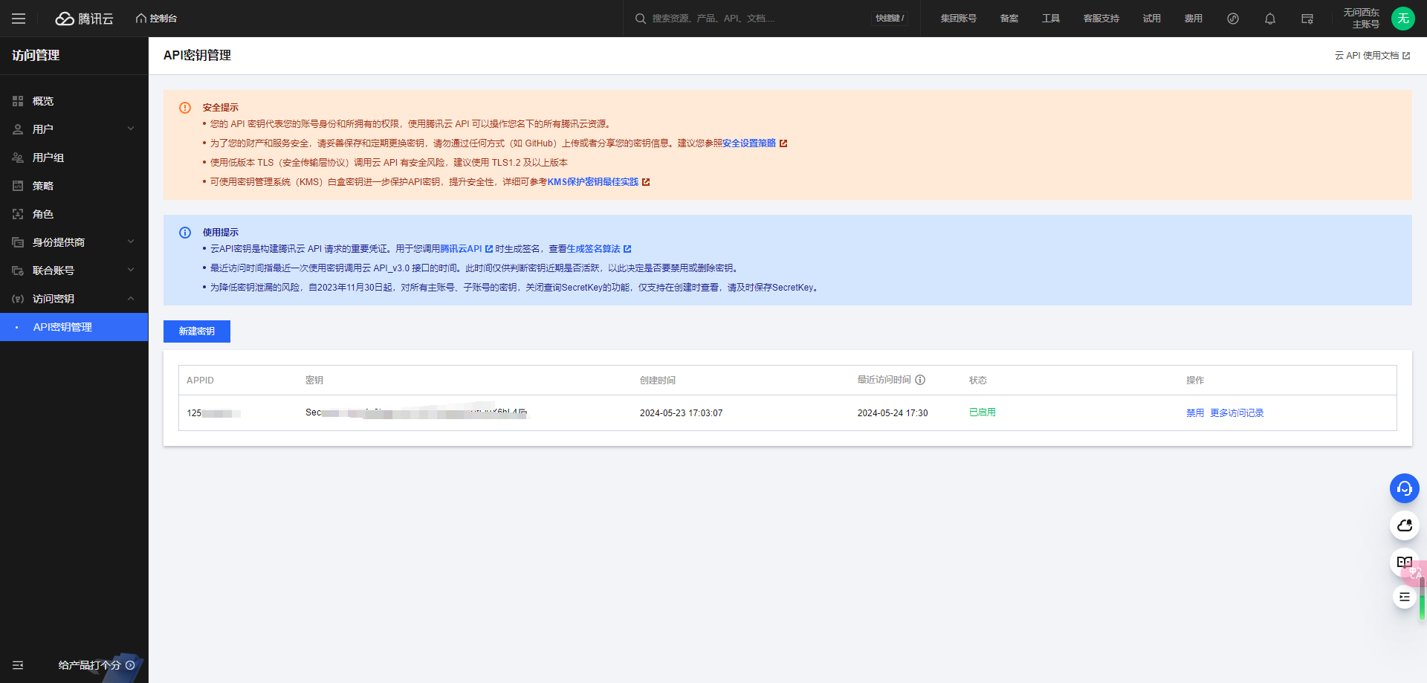Click the 快捷键 / shortcut badge

(x=890, y=19)
